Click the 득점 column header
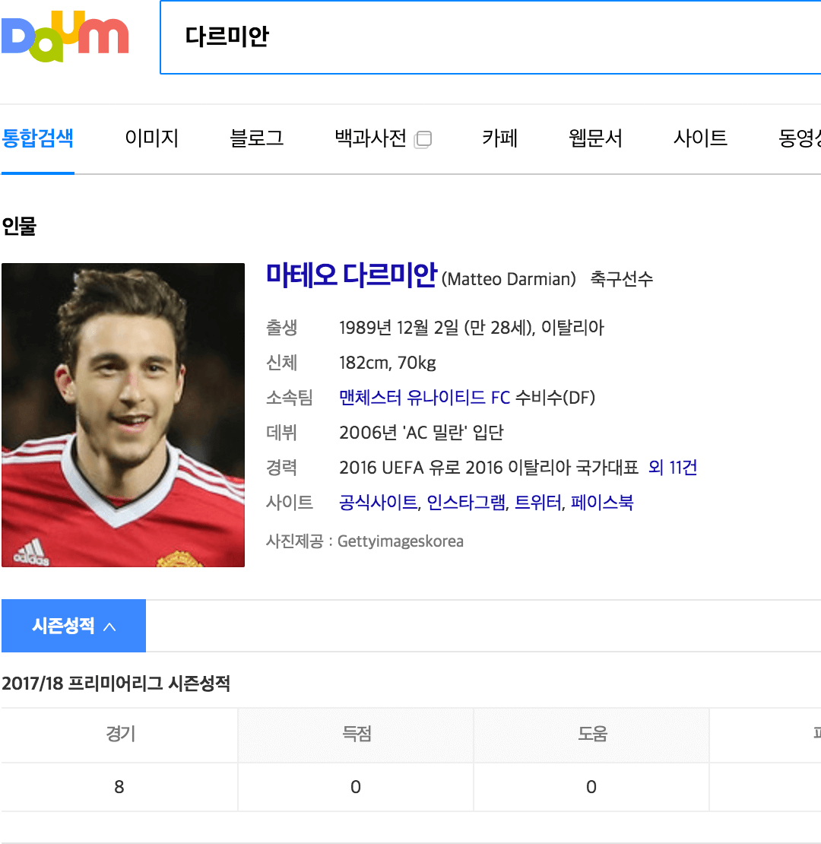821x844 pixels. (357, 735)
